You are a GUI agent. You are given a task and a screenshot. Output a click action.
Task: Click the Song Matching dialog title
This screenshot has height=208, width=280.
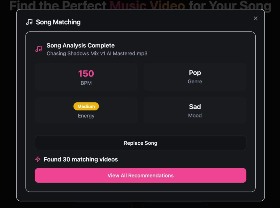(58, 22)
